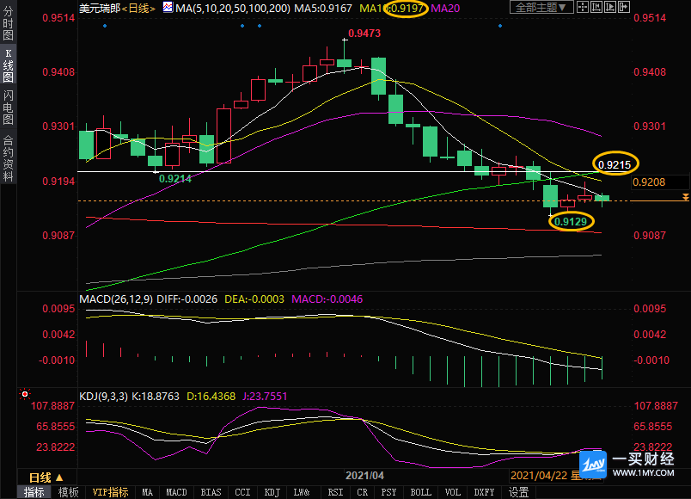The height and width of the screenshot is (499, 691).
Task: Apply the BOLL indicator button
Action: tap(420, 492)
